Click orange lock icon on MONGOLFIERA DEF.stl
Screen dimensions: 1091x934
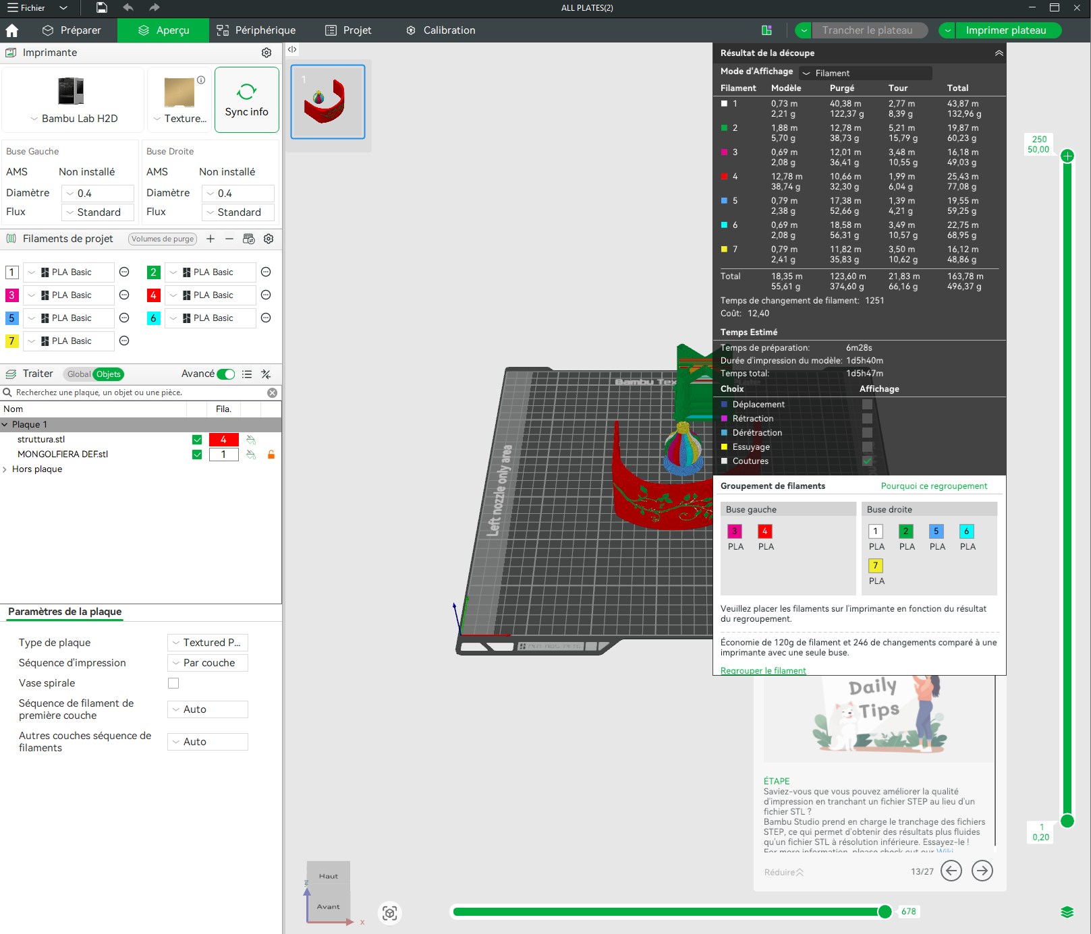[x=271, y=455]
